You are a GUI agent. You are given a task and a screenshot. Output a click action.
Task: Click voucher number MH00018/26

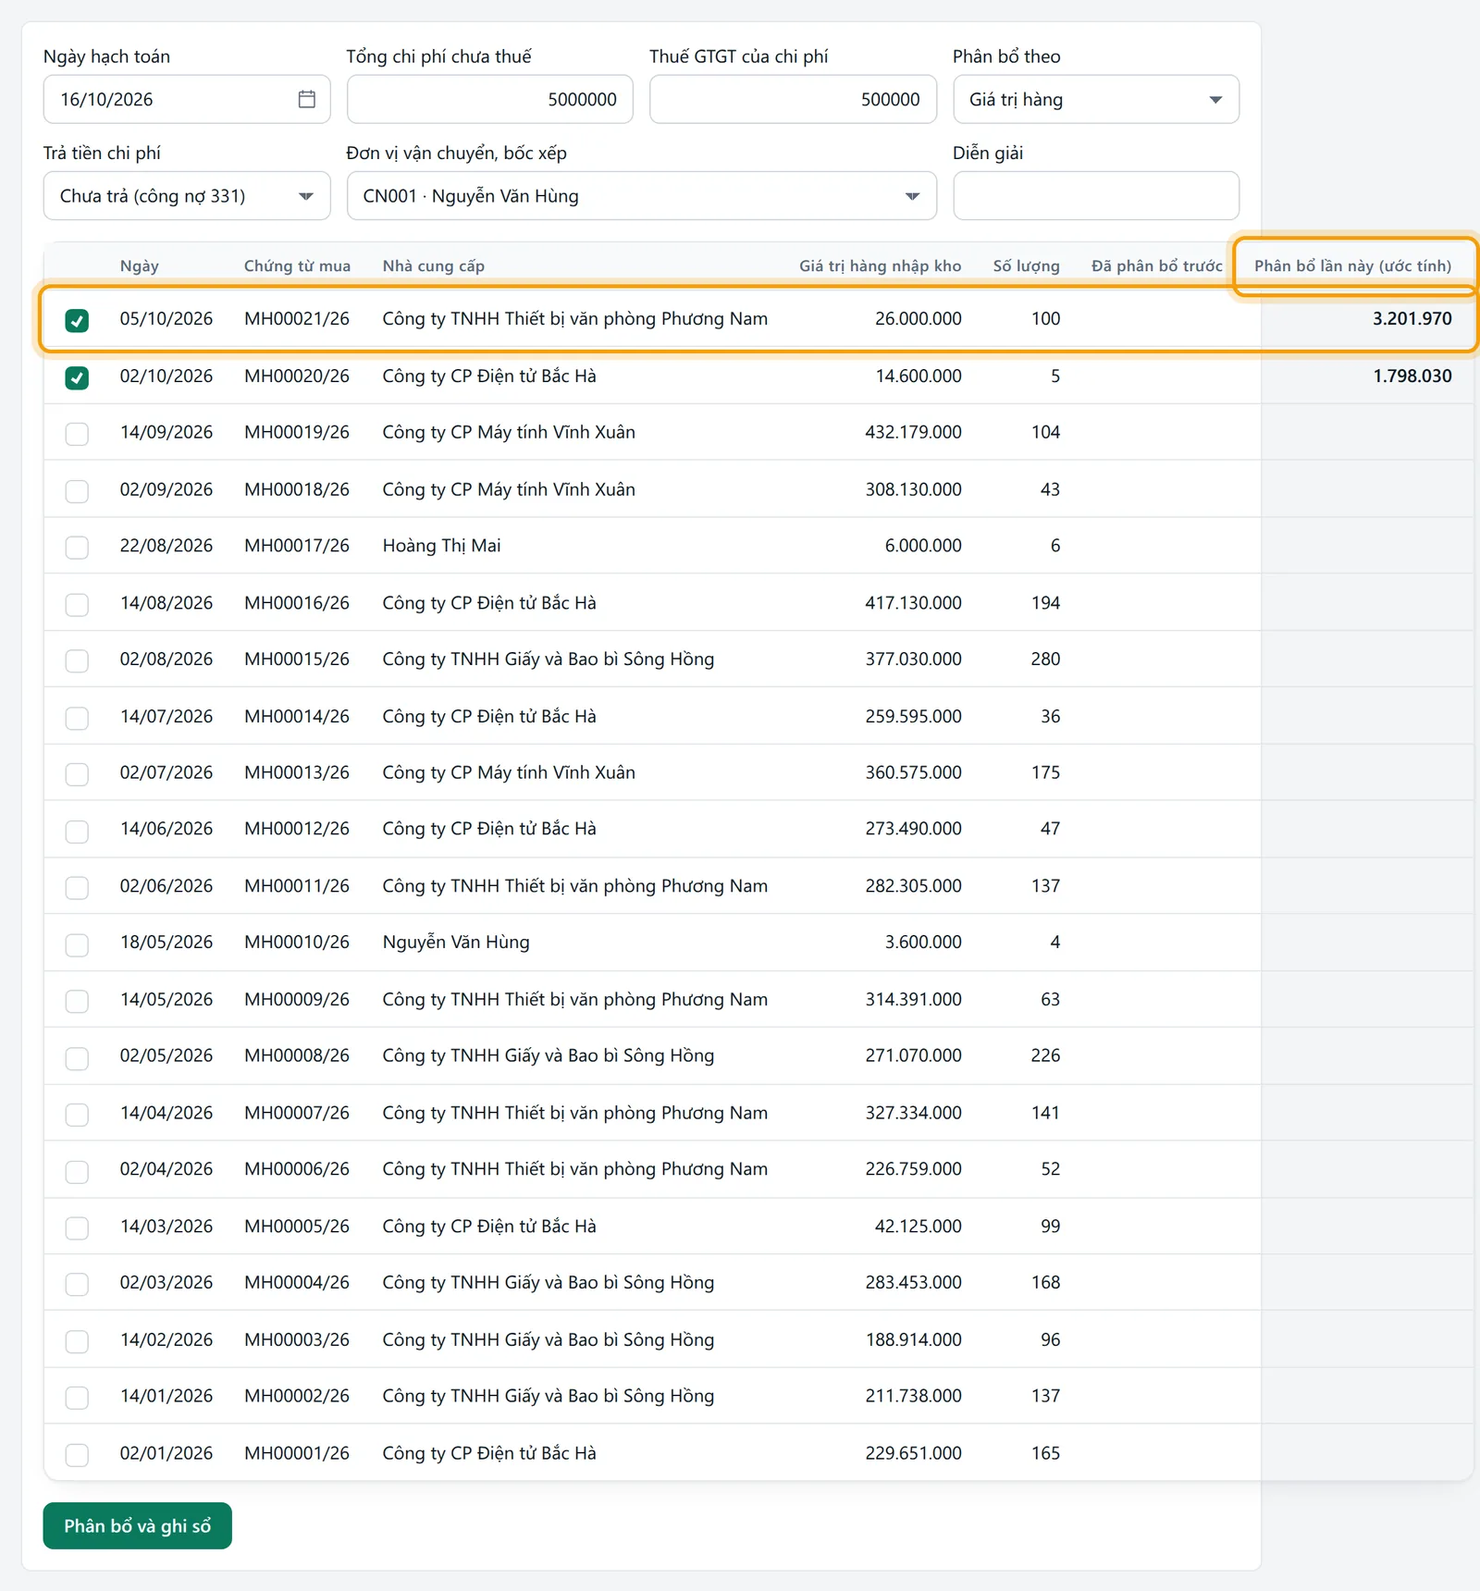tap(297, 489)
